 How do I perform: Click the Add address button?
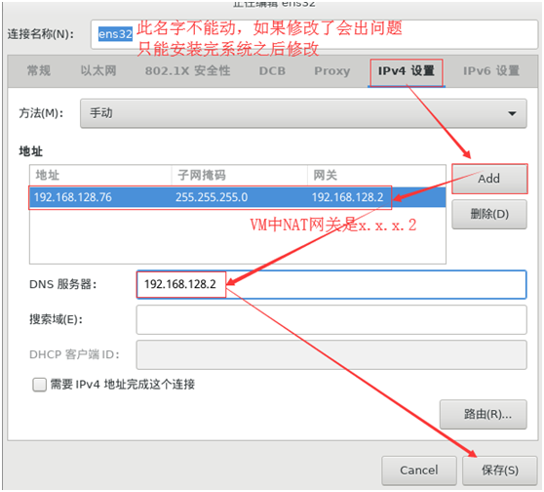tap(489, 179)
